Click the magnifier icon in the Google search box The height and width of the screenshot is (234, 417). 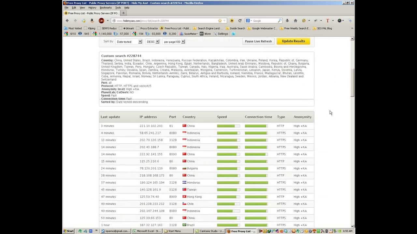[280, 20]
